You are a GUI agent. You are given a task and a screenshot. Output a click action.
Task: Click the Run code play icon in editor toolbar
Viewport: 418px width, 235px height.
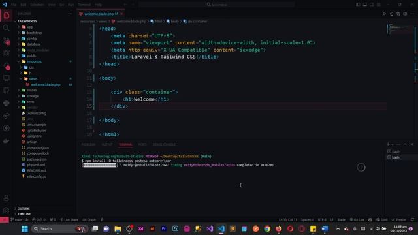(385, 14)
